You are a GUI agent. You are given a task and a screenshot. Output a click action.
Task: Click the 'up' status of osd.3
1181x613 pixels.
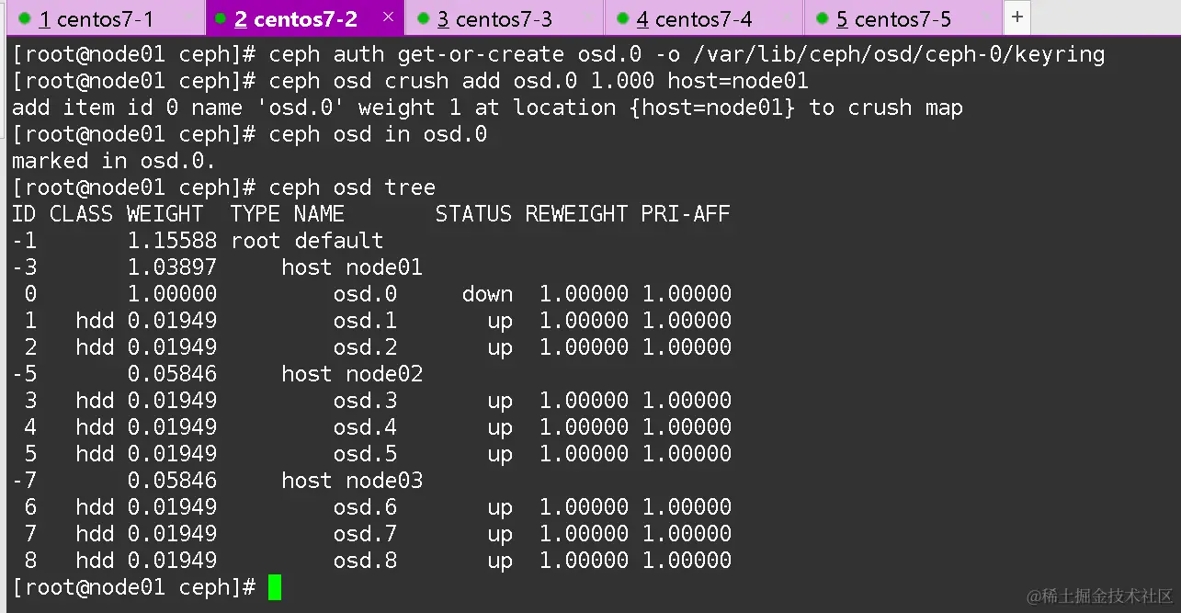click(500, 402)
